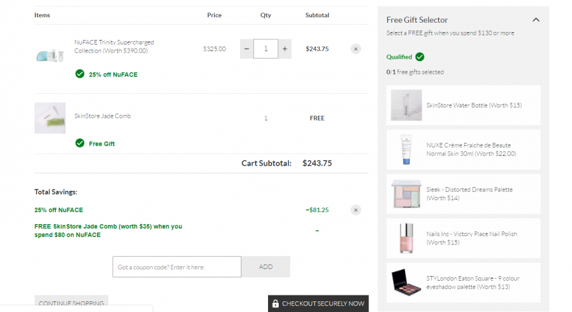This screenshot has width=572, height=312.
Task: Remove NuFACE Trinity item from cart
Action: (356, 49)
